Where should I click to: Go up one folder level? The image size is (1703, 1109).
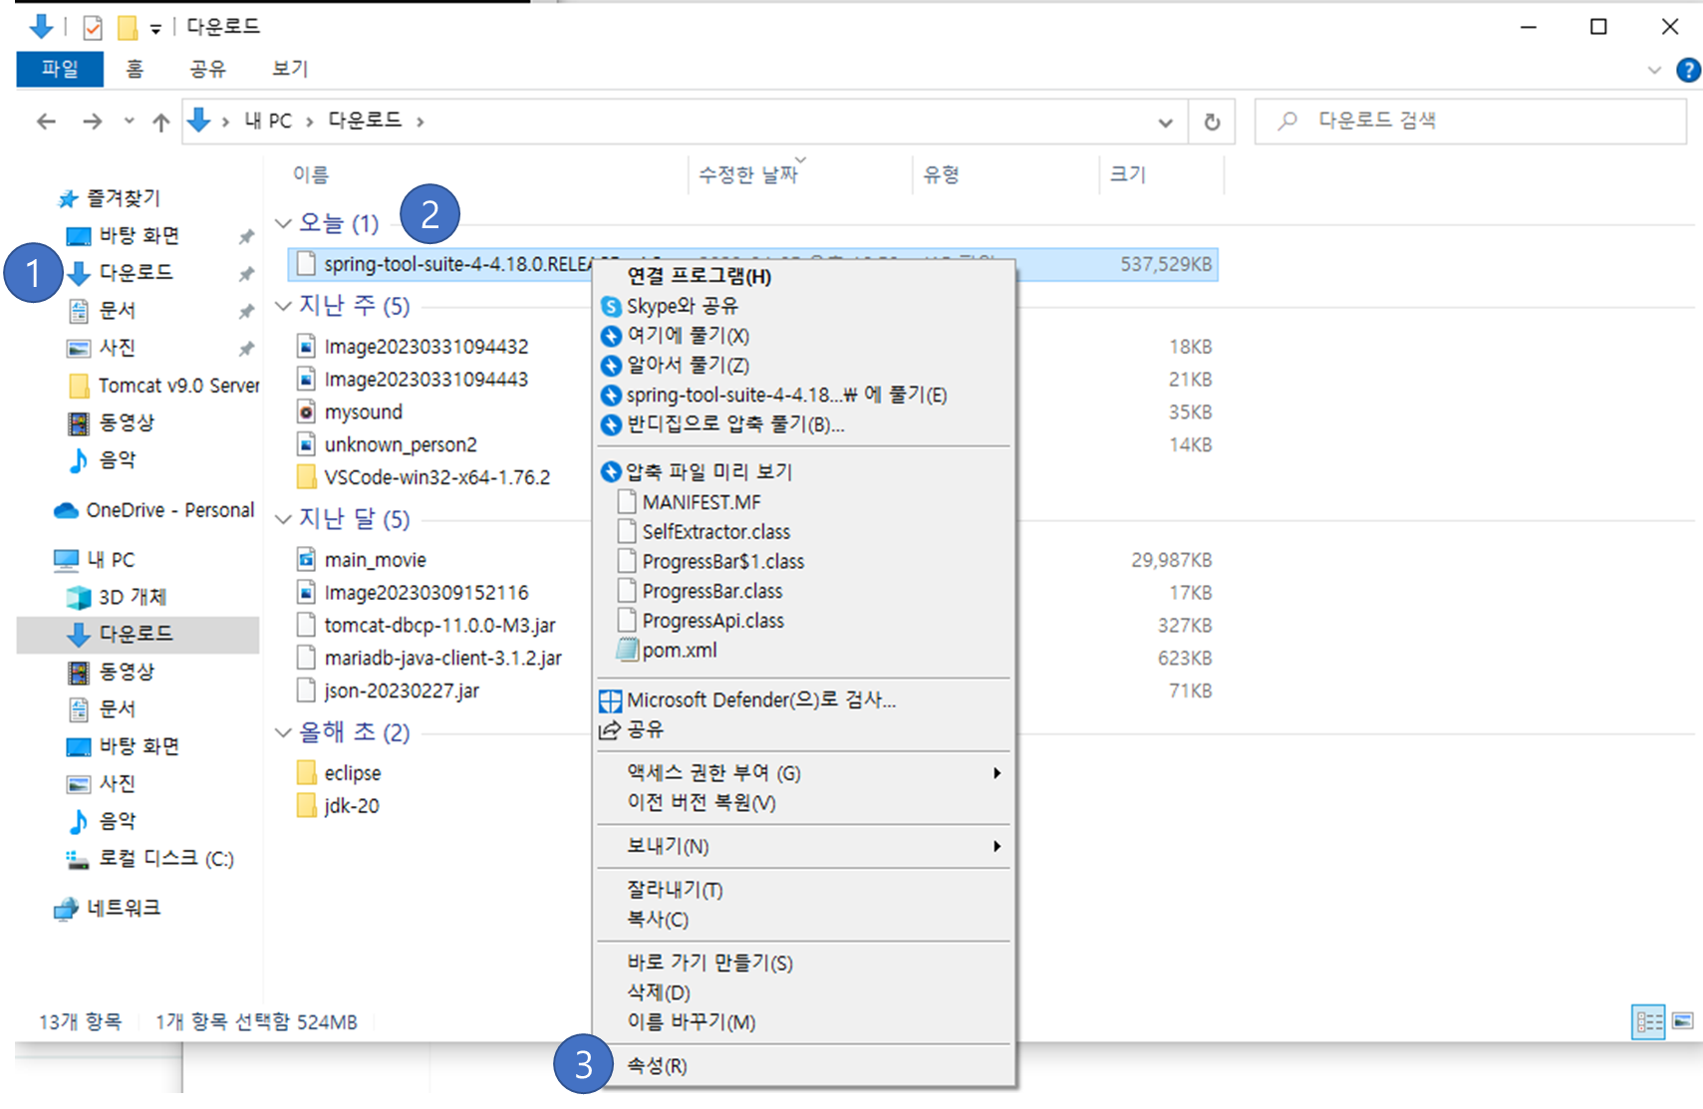point(160,122)
